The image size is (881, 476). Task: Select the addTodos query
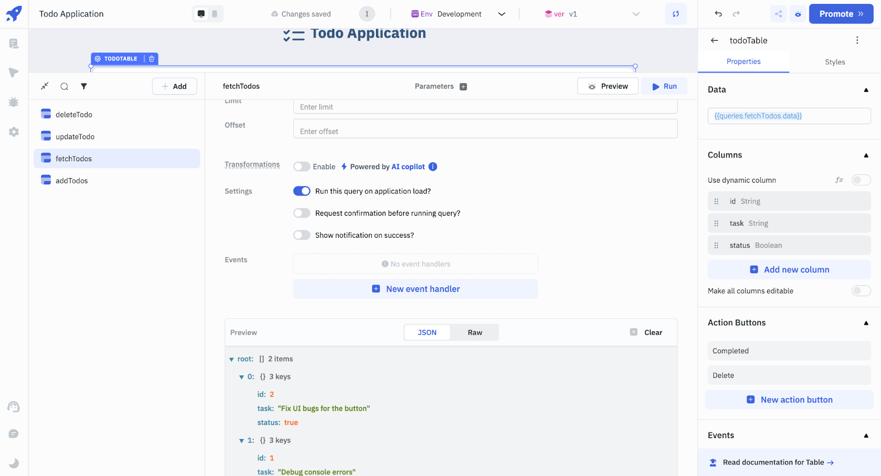117,180
